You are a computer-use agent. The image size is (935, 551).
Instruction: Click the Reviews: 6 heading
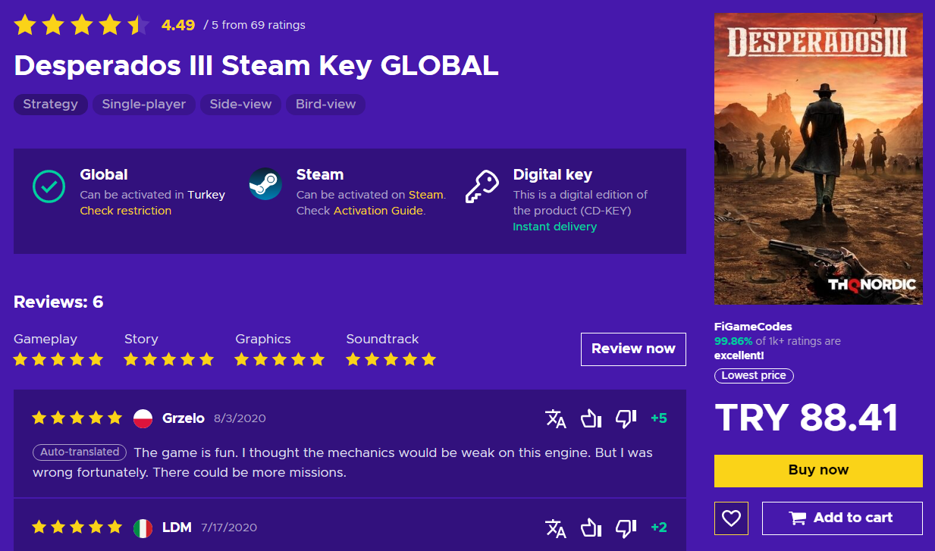click(x=58, y=302)
